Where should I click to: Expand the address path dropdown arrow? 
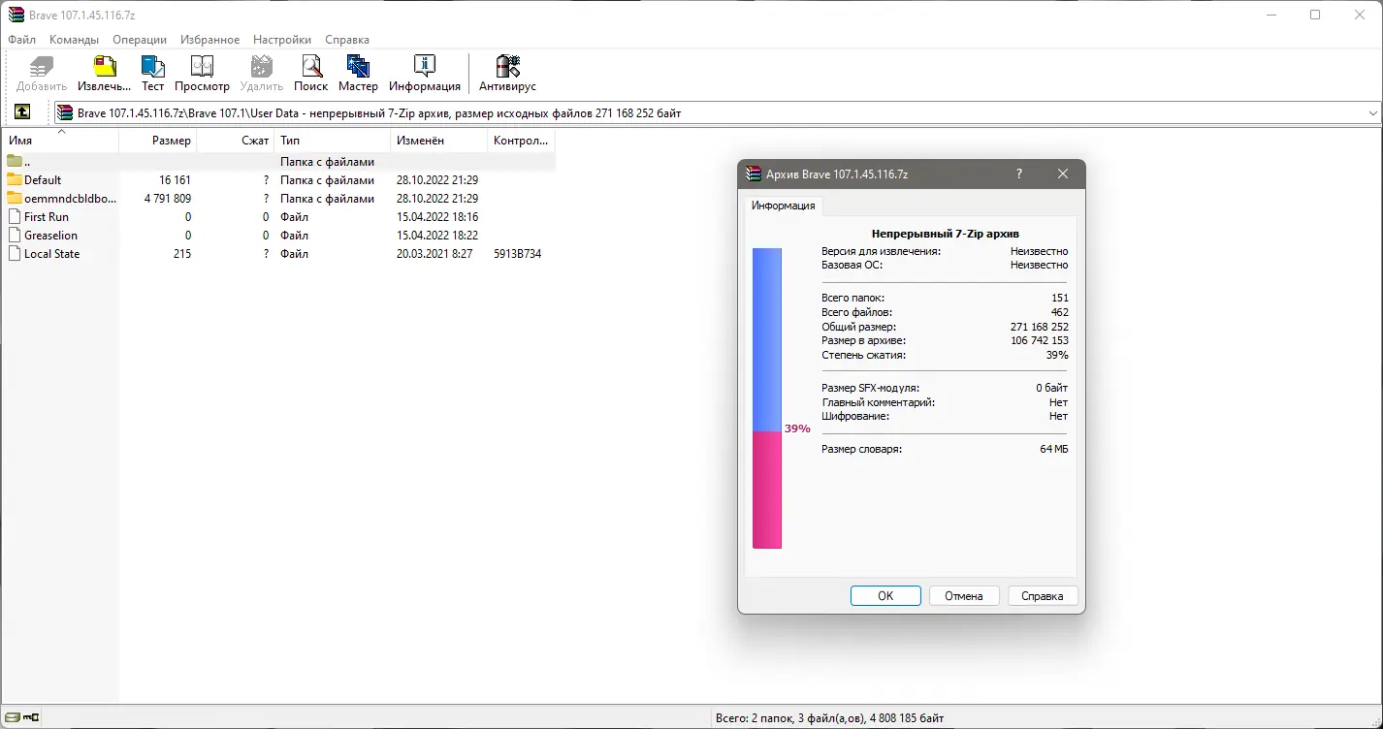point(1373,113)
